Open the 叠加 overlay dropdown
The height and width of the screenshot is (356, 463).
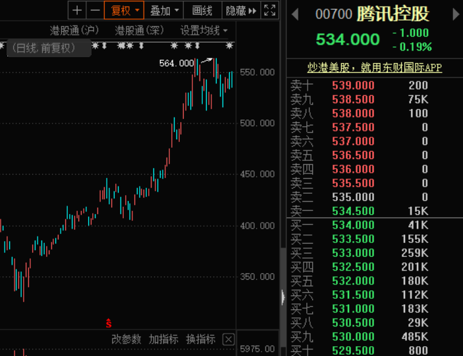pyautogui.click(x=164, y=11)
